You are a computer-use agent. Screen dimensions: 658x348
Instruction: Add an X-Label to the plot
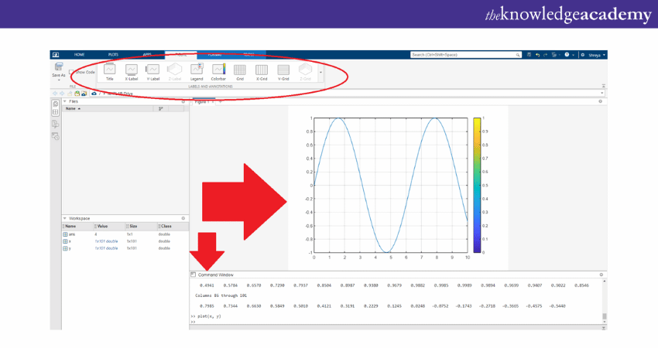point(132,70)
